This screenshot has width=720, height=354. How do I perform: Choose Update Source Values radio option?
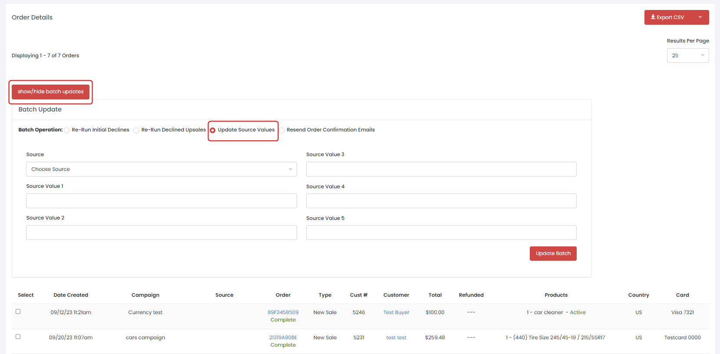(x=213, y=130)
